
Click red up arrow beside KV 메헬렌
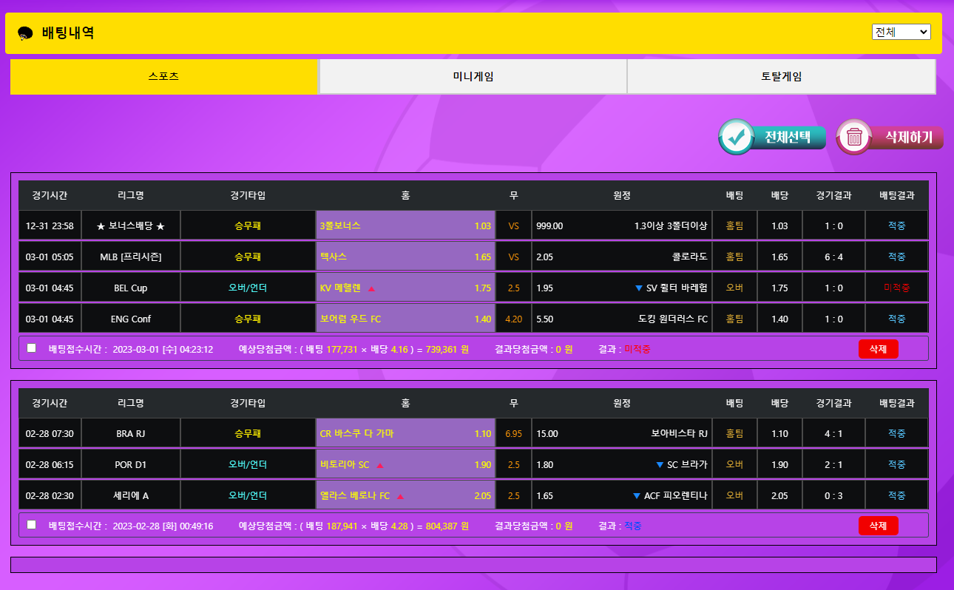tap(371, 288)
